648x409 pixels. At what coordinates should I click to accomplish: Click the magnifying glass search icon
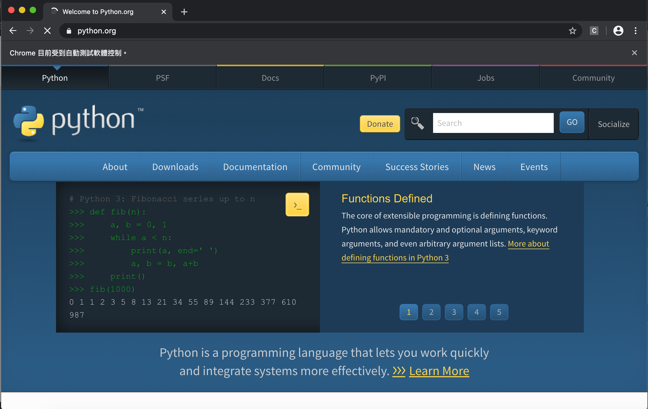[x=417, y=123]
